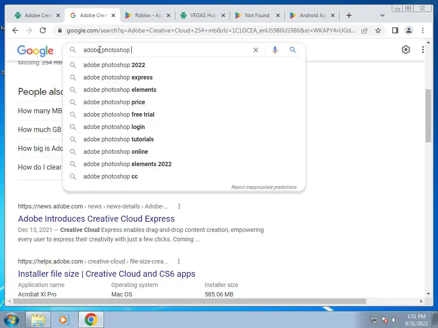Image resolution: width=438 pixels, height=328 pixels.
Task: Click the 585.06 MB installer size cell
Action: 219,294
